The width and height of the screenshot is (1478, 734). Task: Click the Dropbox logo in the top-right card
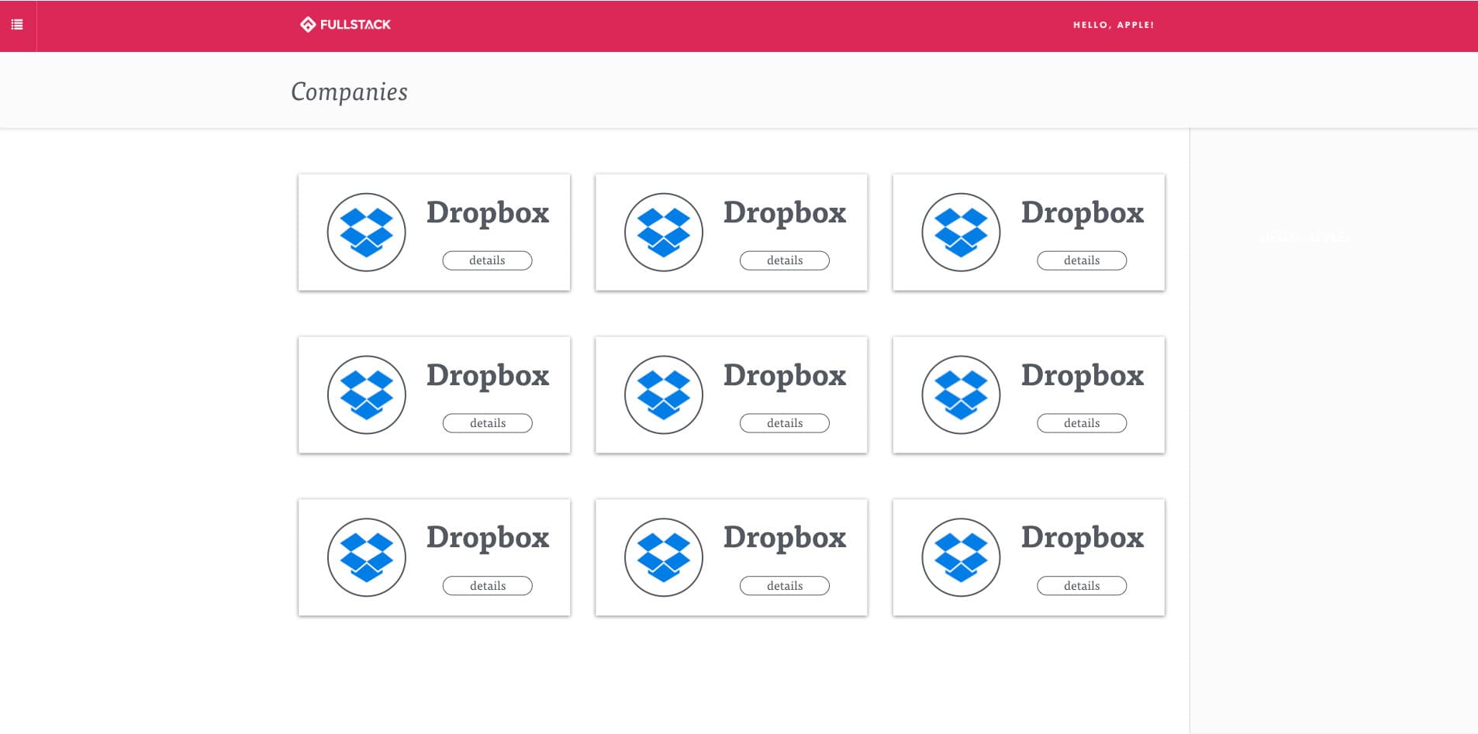961,233
